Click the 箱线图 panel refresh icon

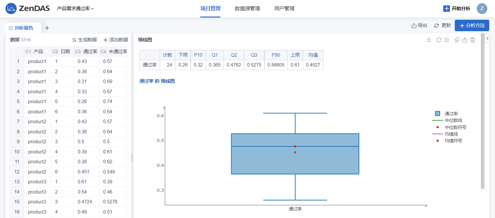point(439,40)
